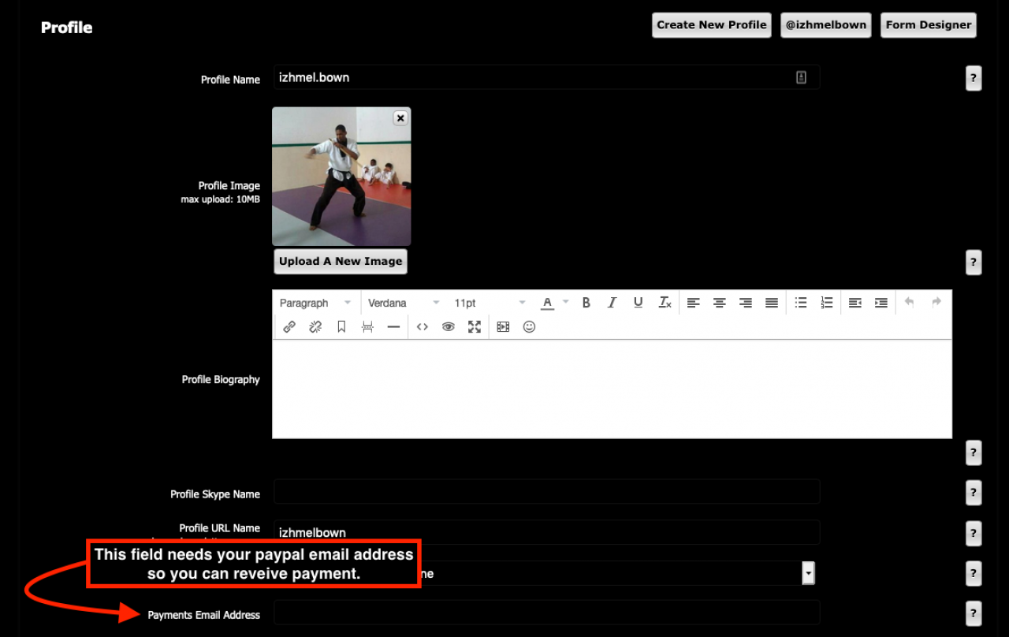The width and height of the screenshot is (1009, 637).
Task: Insert an anchor bookmark
Action: 341,326
